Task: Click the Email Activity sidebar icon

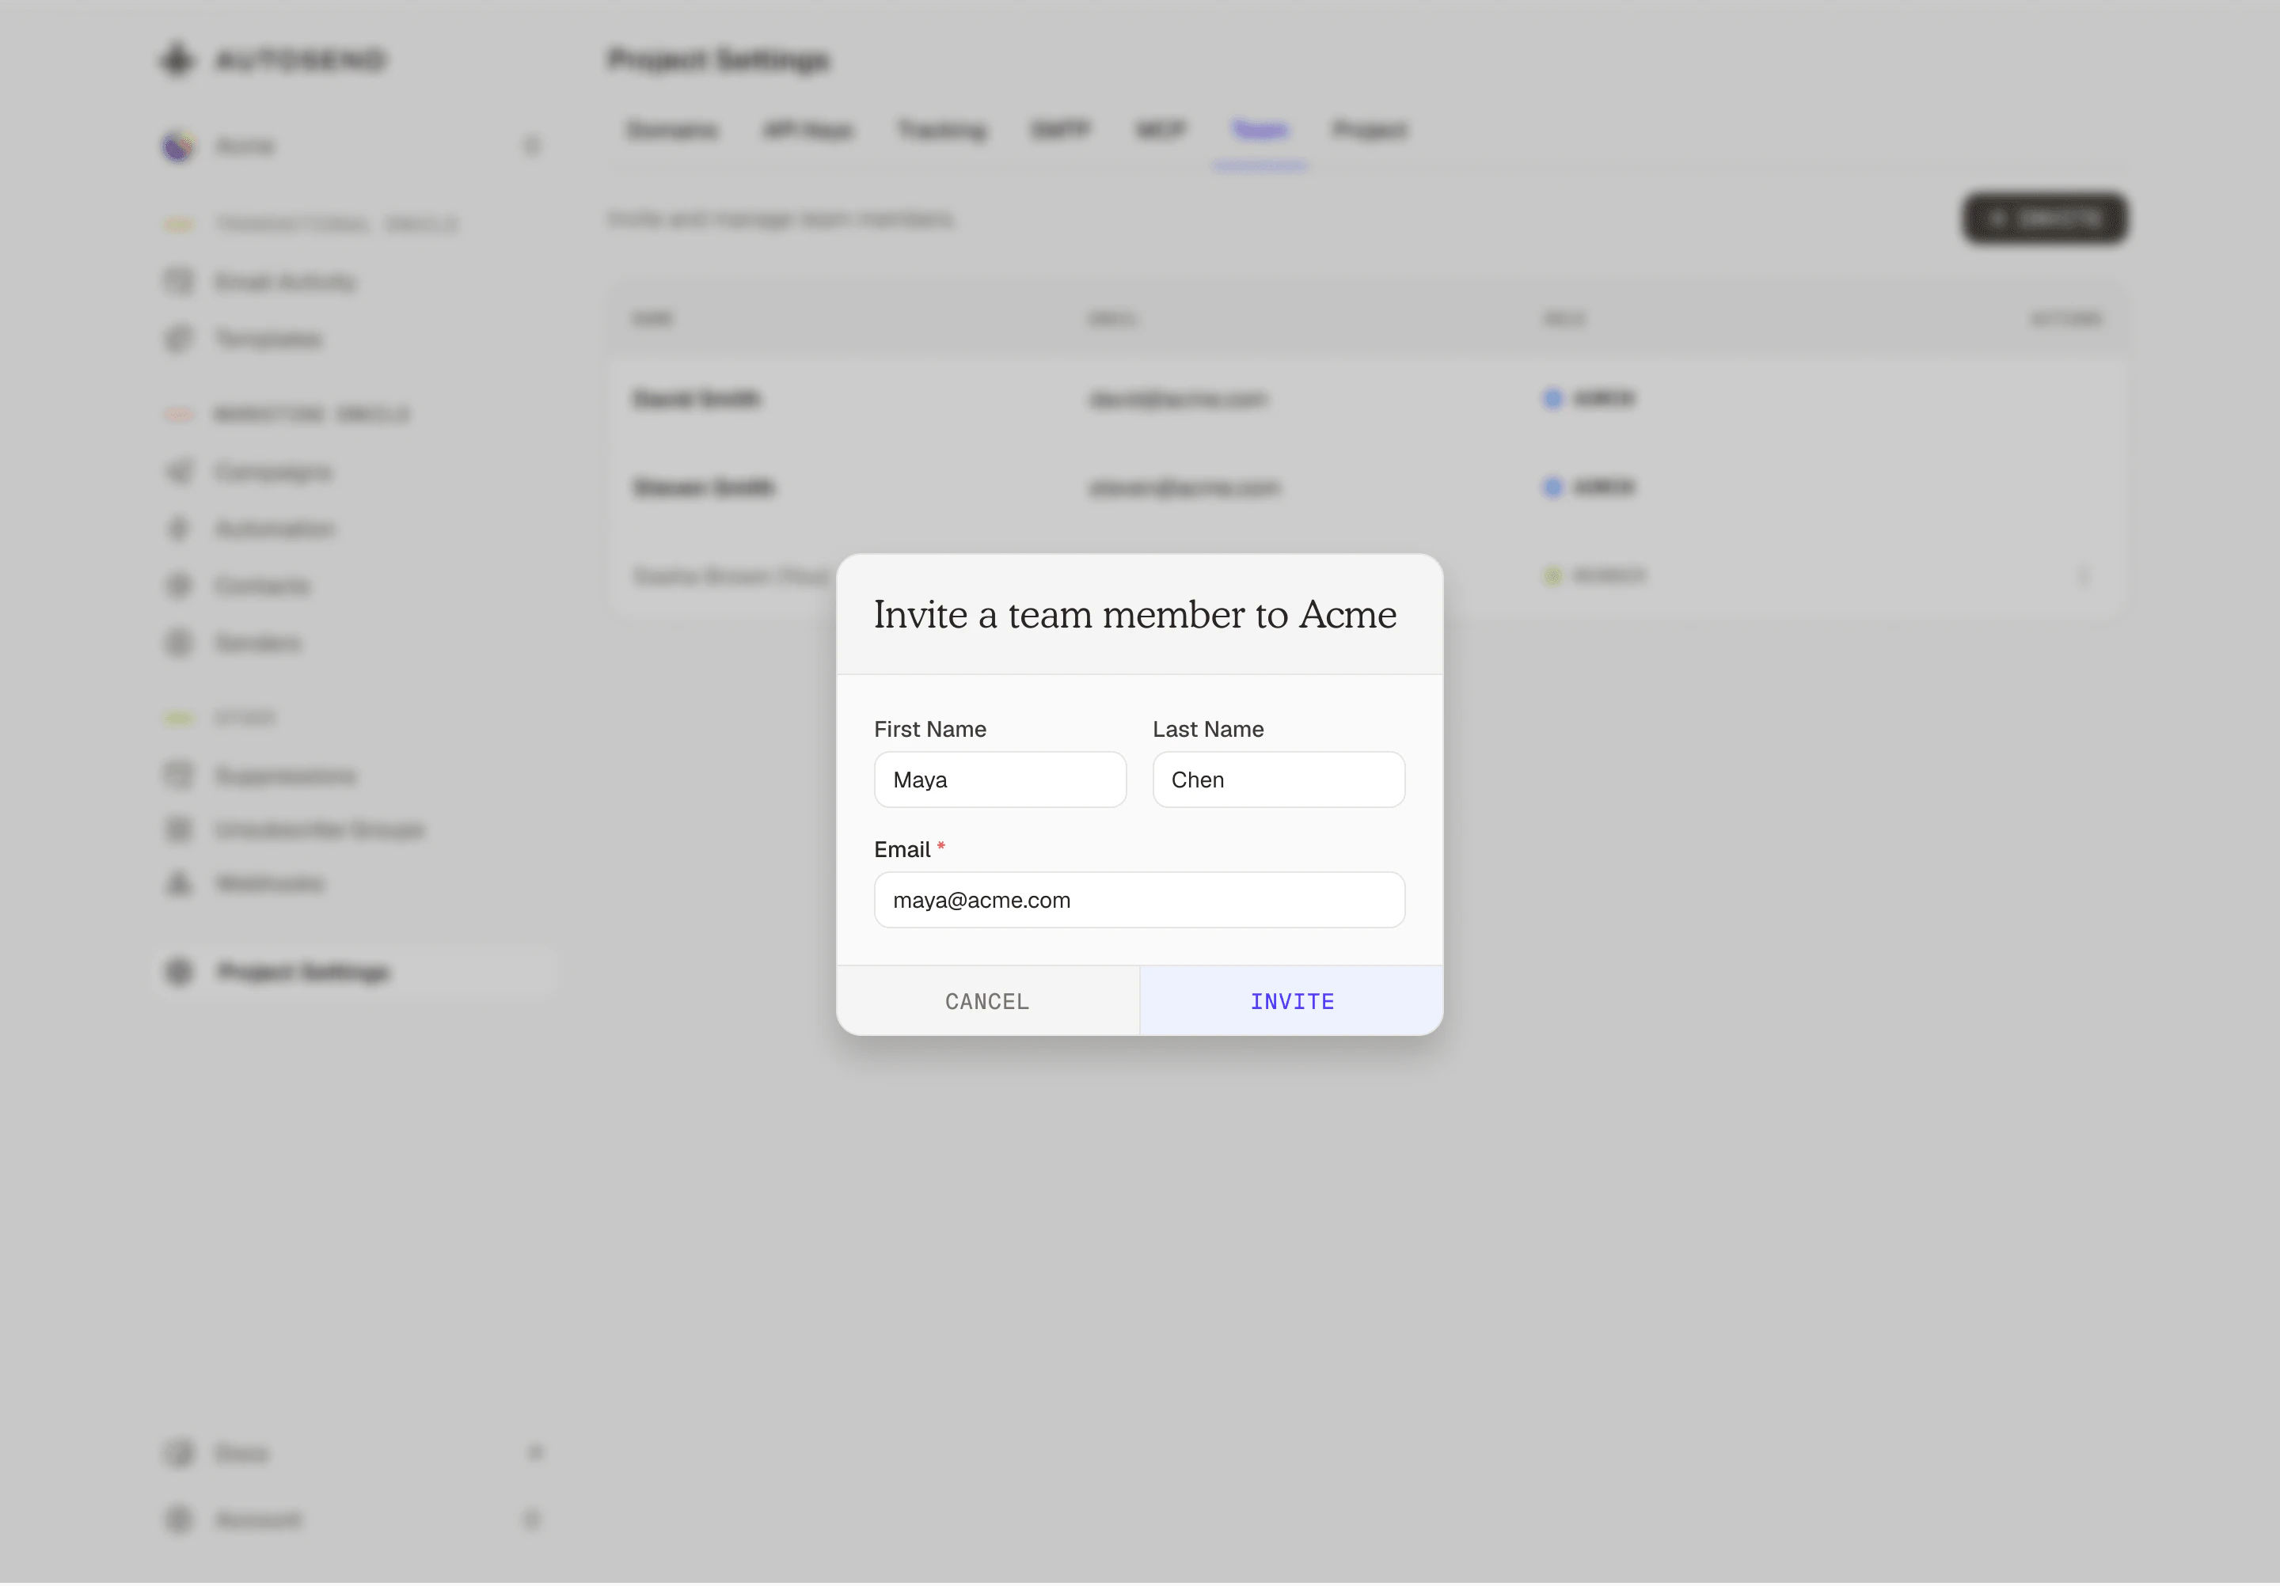Action: point(179,282)
